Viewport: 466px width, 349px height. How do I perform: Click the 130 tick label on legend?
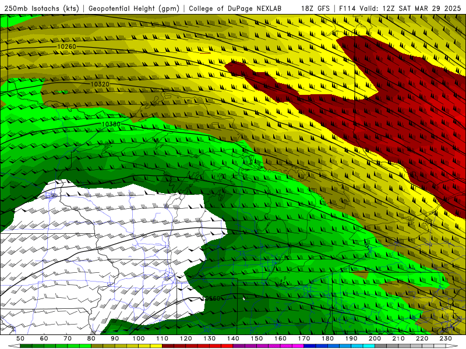(x=209, y=339)
